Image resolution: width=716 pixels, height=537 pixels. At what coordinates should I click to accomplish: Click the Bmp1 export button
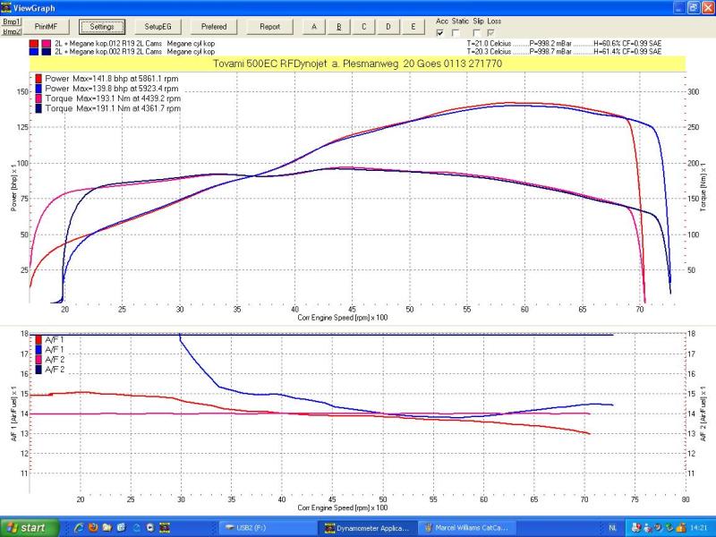(12, 21)
